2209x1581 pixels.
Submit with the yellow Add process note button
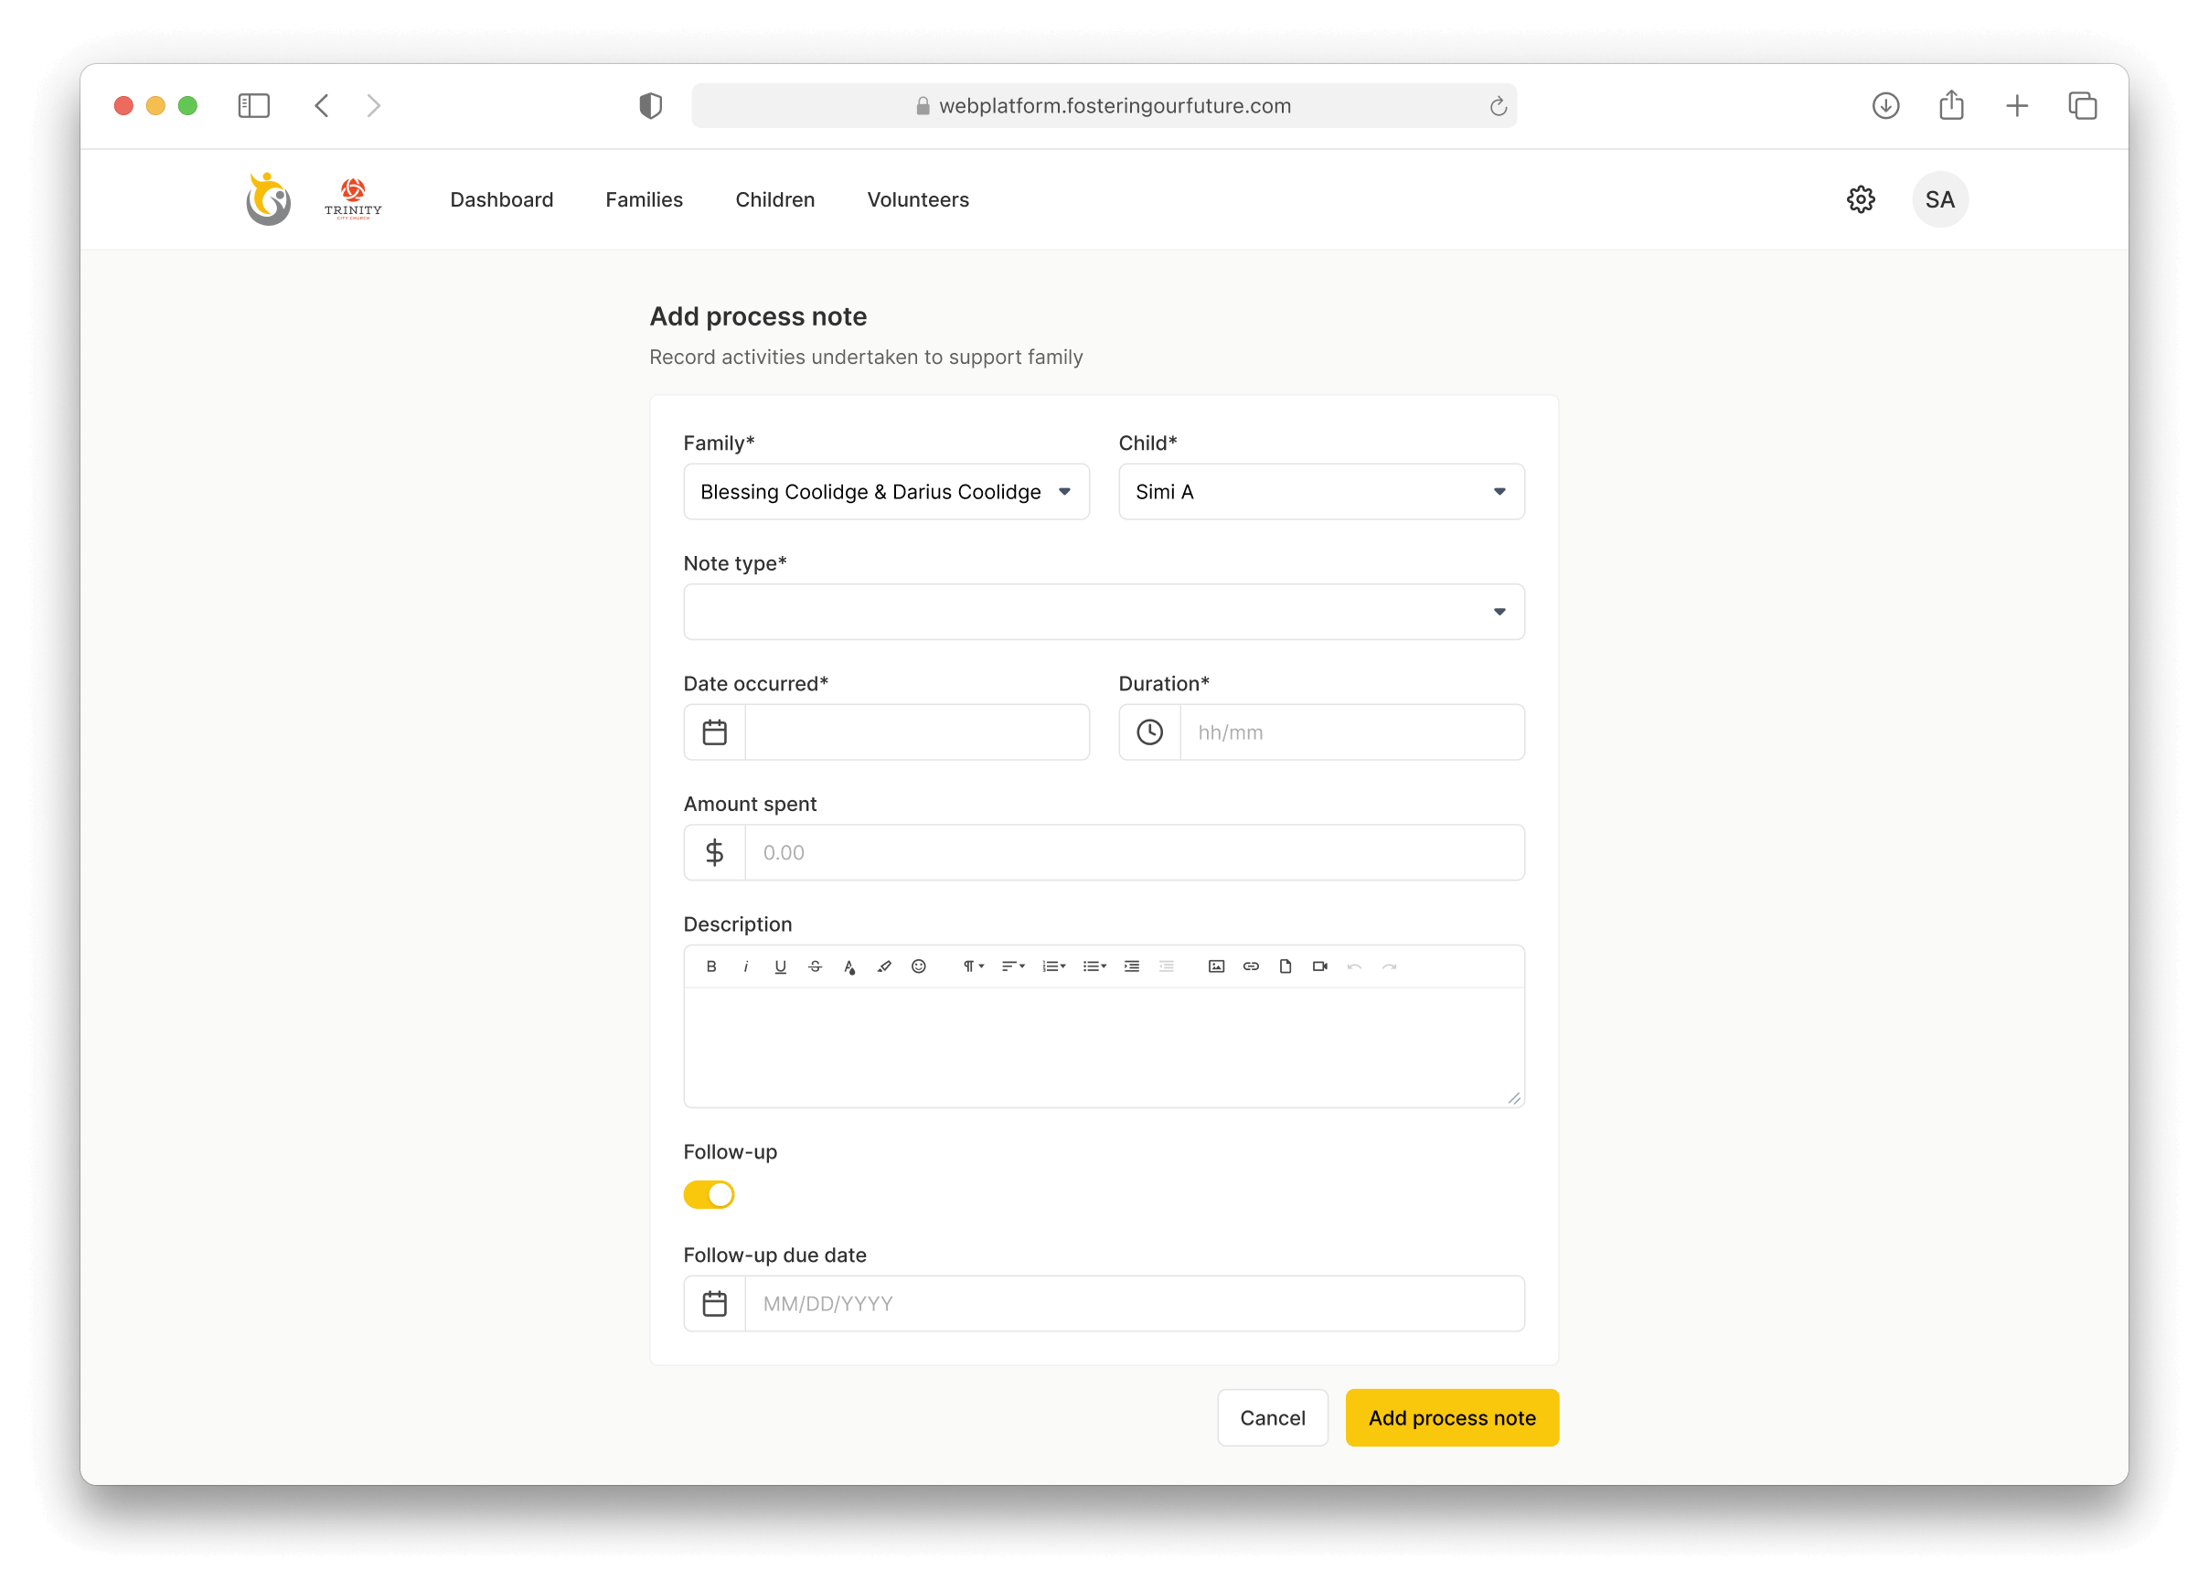click(x=1451, y=1417)
